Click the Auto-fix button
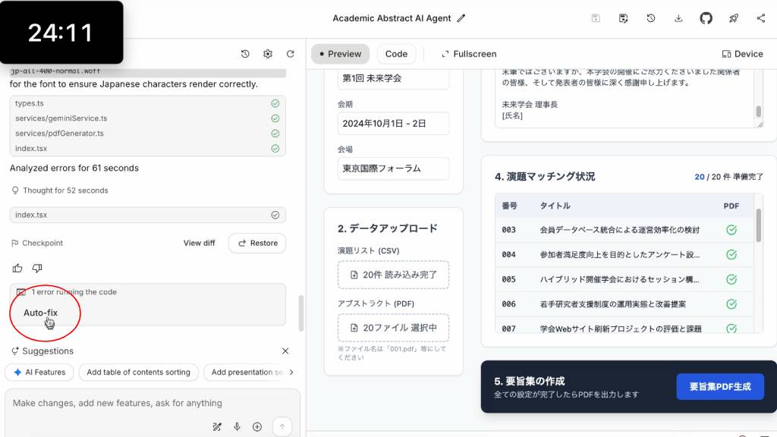 coord(40,313)
